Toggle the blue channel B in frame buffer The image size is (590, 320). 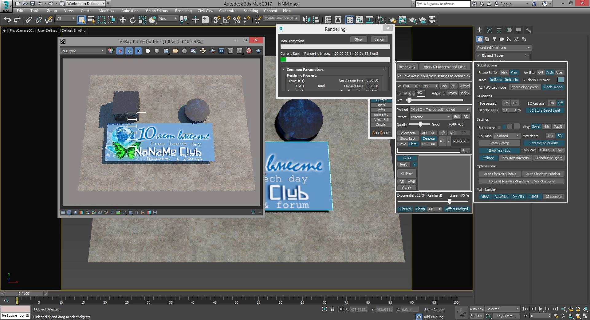click(138, 51)
